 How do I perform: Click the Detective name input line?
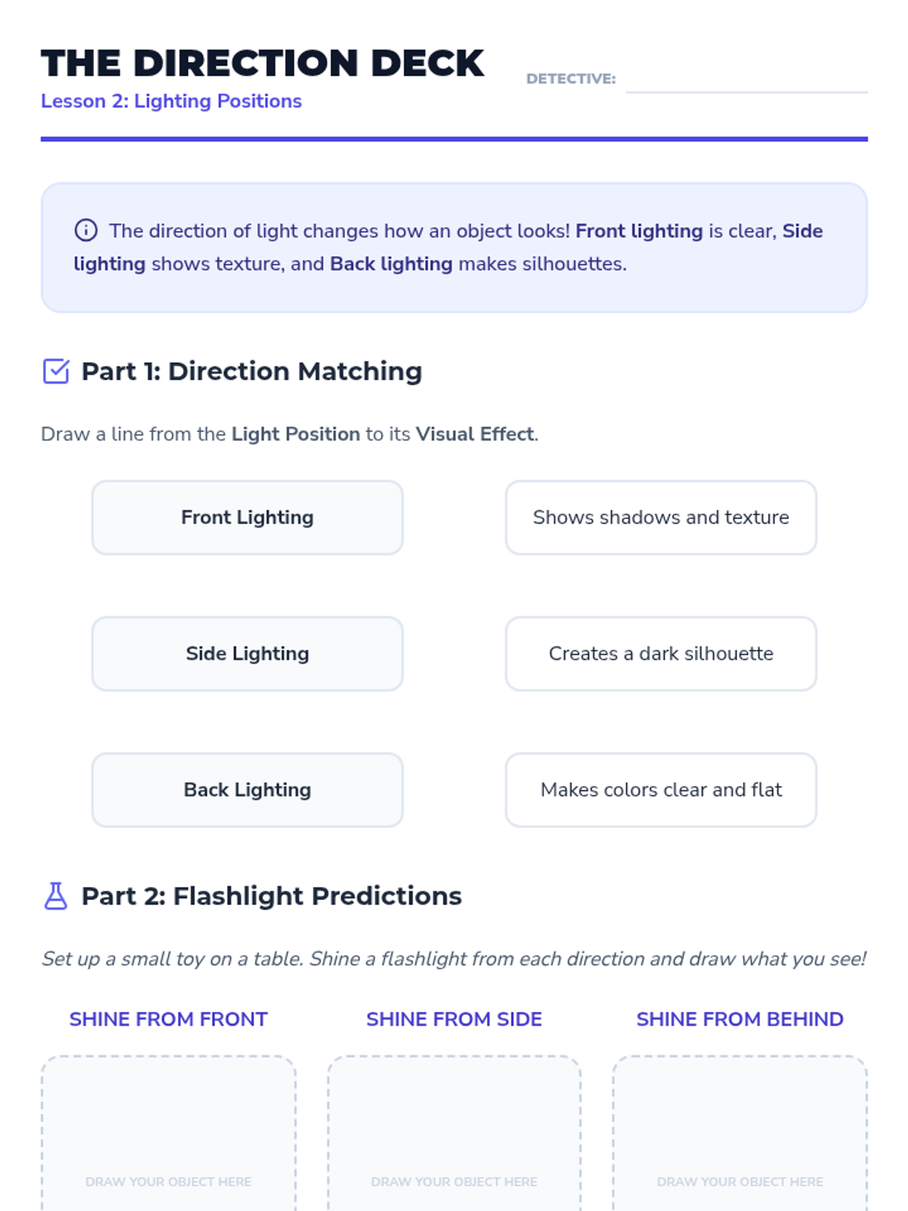click(746, 80)
